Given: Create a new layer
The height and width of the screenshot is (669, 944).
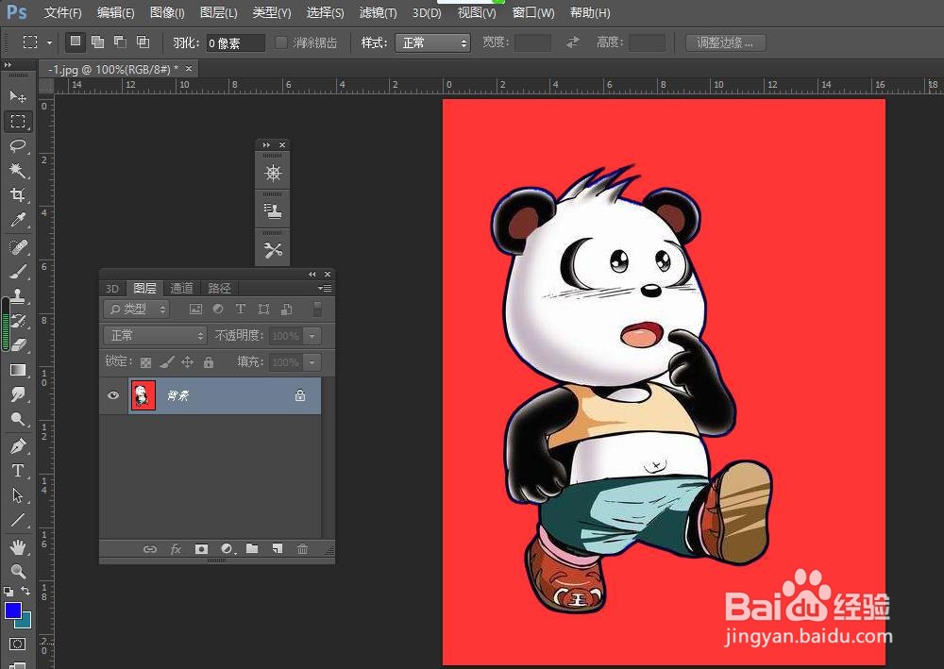Looking at the screenshot, I should point(278,548).
